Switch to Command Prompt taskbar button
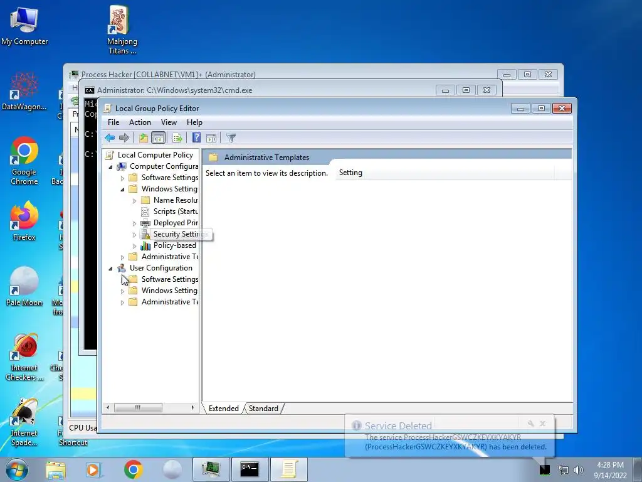This screenshot has height=482, width=642. (x=250, y=469)
